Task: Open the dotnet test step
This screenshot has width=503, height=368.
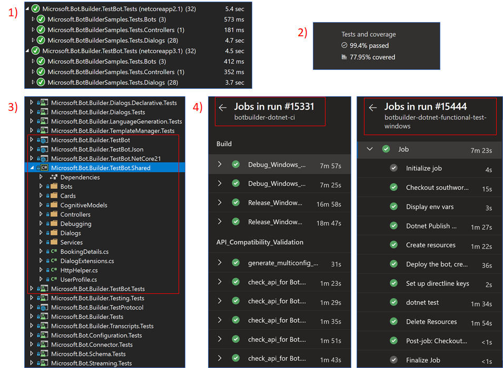Action: [x=429, y=303]
